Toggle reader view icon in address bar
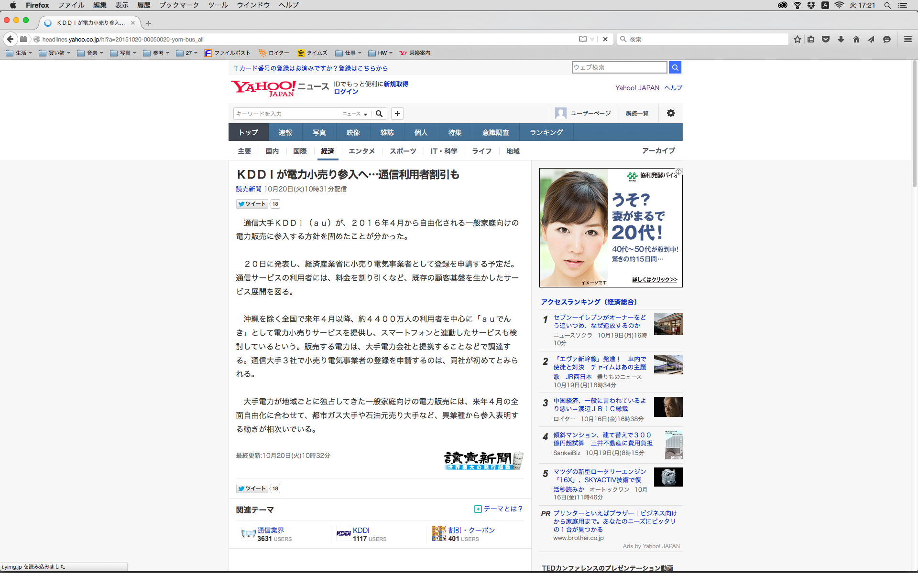This screenshot has width=918, height=573. (x=582, y=39)
